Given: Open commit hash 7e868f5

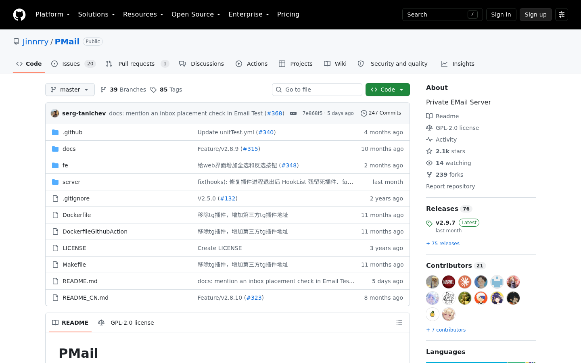Looking at the screenshot, I should (x=312, y=113).
